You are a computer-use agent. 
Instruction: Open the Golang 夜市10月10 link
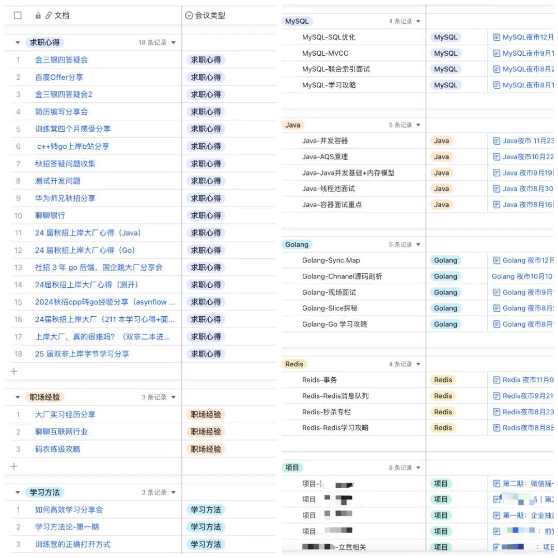[x=522, y=276]
